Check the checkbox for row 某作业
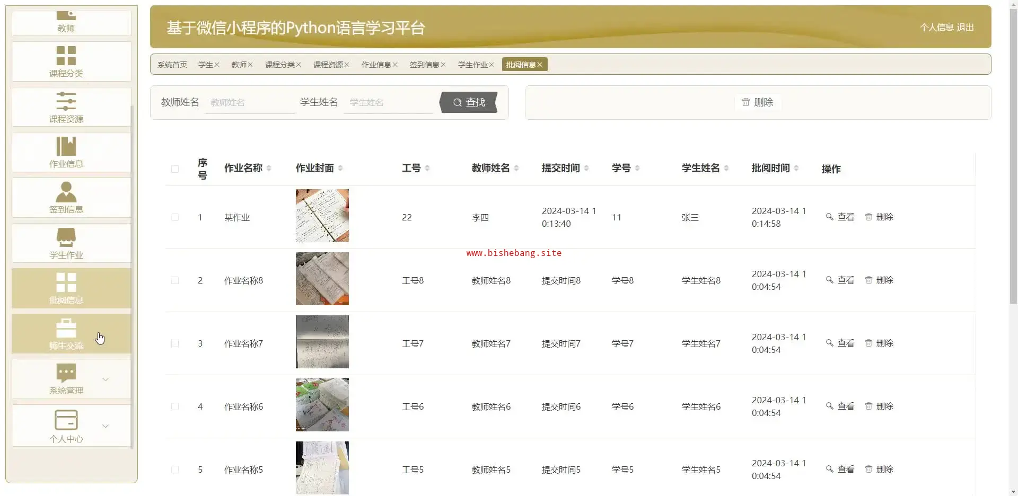Image resolution: width=1018 pixels, height=496 pixels. click(x=175, y=217)
